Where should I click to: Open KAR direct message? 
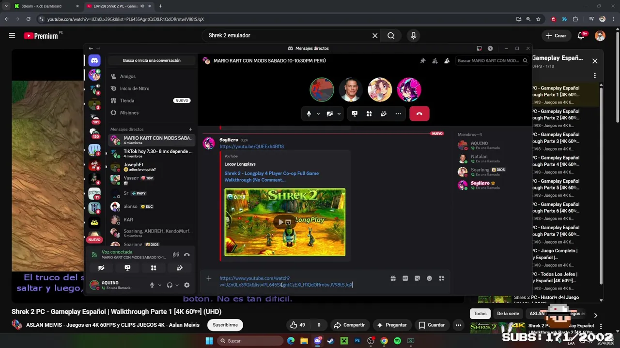click(151, 219)
